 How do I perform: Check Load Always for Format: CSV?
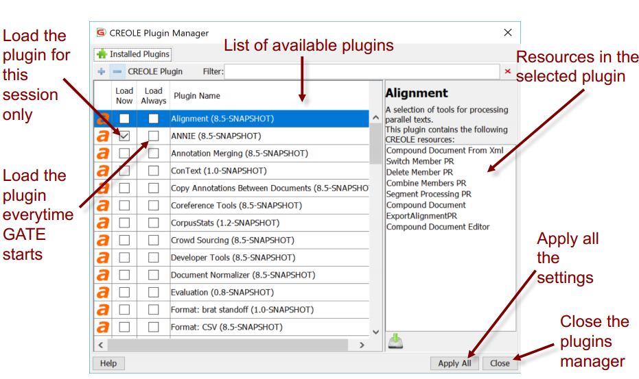[x=153, y=328]
